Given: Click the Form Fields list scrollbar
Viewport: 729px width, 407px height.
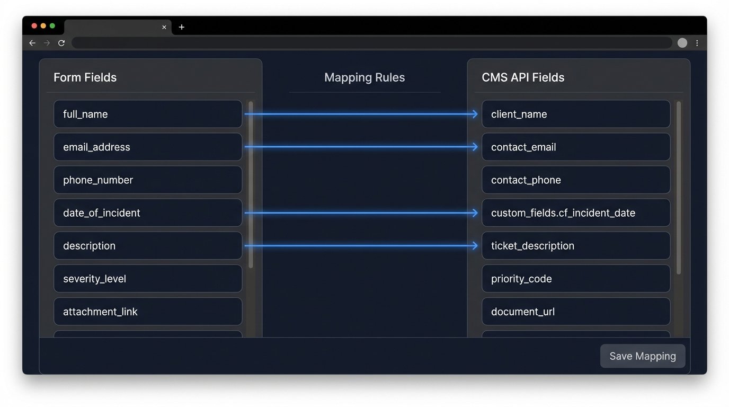Looking at the screenshot, I should click(251, 184).
